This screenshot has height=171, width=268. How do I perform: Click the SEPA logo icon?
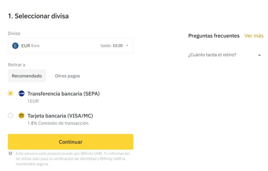[x=21, y=94]
